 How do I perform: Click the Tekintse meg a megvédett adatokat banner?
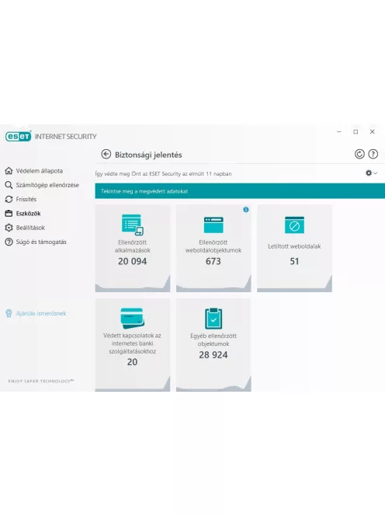[240, 191]
